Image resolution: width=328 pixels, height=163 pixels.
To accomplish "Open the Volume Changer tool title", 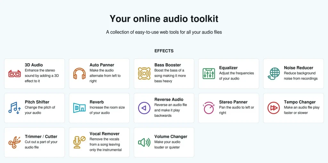I will point(171,136).
